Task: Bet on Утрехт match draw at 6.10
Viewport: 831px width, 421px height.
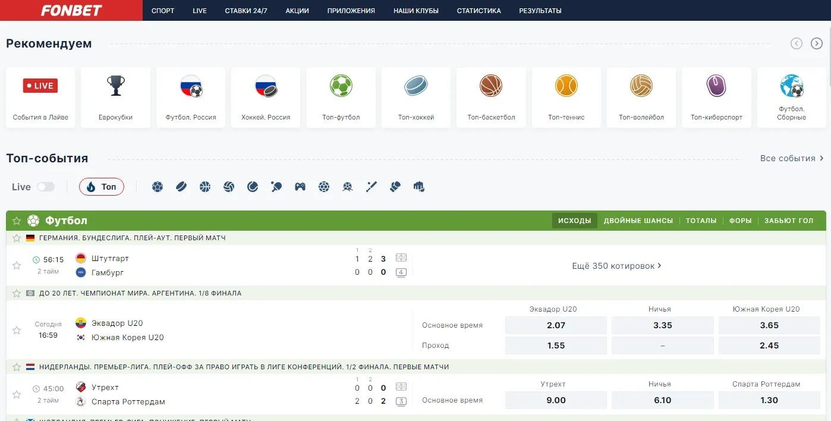Action: coord(663,400)
